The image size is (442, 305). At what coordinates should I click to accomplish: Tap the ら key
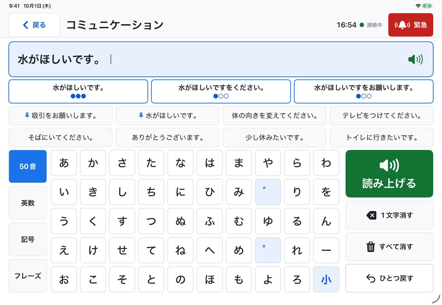click(x=297, y=163)
